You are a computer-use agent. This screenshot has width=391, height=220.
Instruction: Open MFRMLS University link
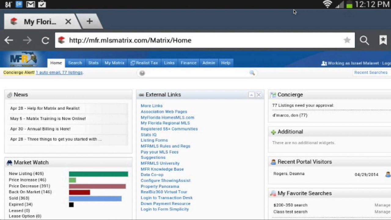(160, 163)
